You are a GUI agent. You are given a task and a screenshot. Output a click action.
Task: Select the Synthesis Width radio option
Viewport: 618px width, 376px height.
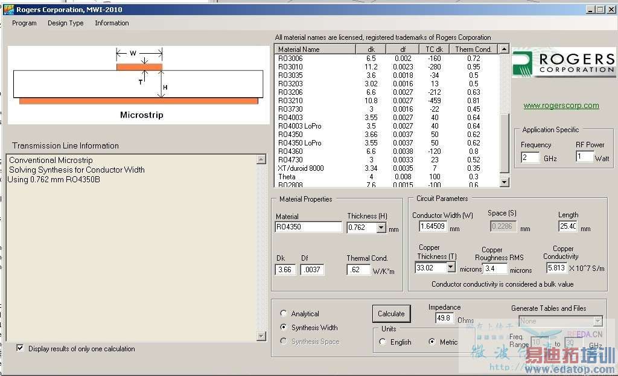(284, 327)
